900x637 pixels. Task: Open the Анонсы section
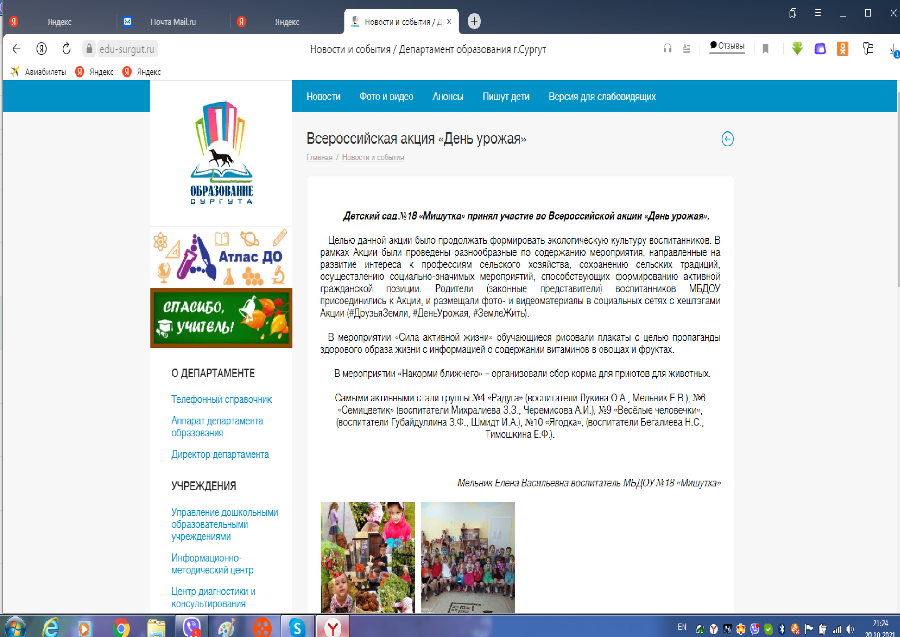[x=447, y=97]
